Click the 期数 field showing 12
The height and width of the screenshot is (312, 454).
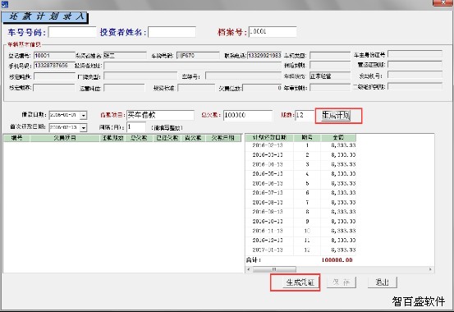click(x=305, y=115)
